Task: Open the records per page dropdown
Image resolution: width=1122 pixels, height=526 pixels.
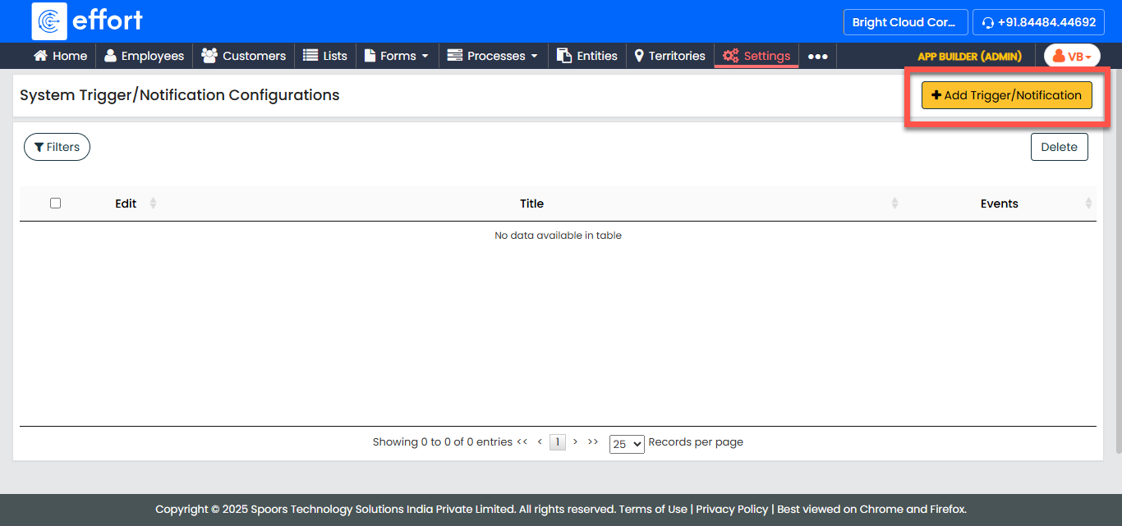Action: click(x=626, y=444)
